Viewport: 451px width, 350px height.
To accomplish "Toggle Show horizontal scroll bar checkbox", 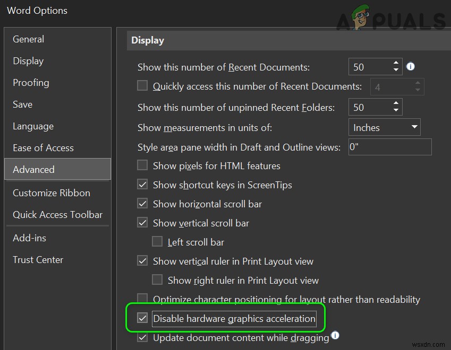I will click(x=142, y=204).
